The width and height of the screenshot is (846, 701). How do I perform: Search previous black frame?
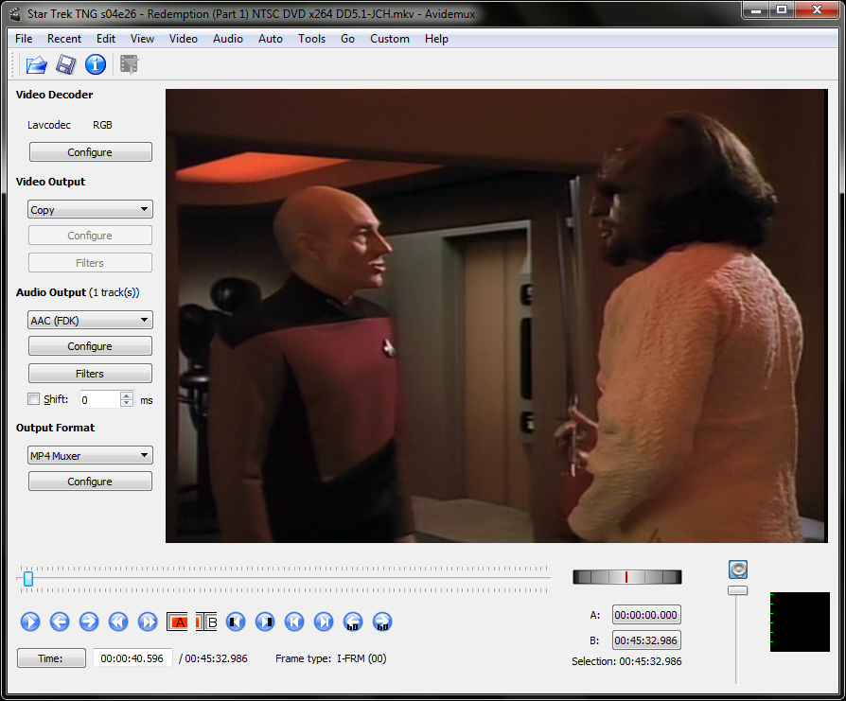pyautogui.click(x=236, y=622)
